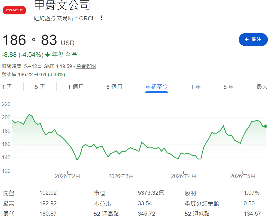Switch to the 5 年 range tab
This screenshot has width=273, height=217.
[x=228, y=87]
